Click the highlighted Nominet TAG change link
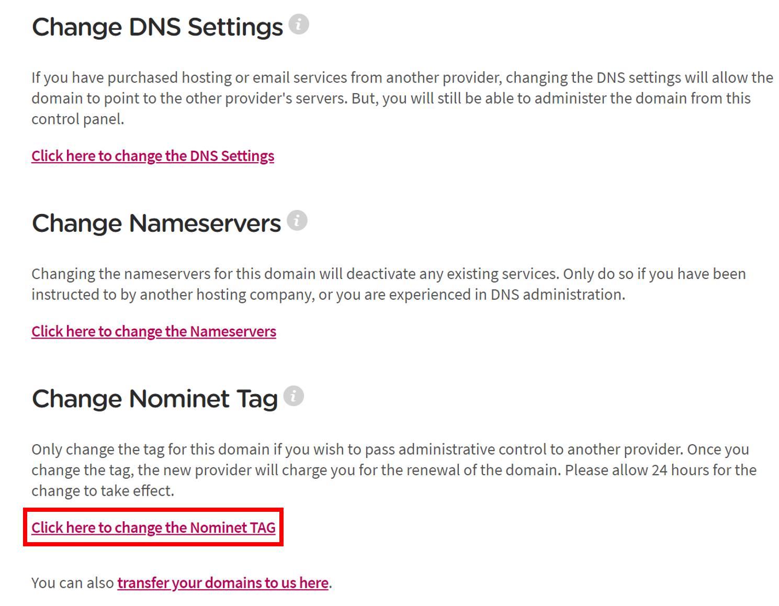Screen dimensions: 779x606 coord(154,528)
